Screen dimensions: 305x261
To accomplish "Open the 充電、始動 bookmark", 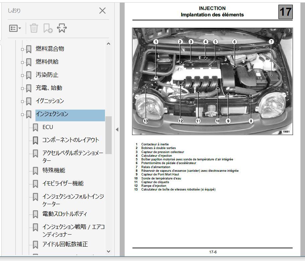I will coord(49,88).
